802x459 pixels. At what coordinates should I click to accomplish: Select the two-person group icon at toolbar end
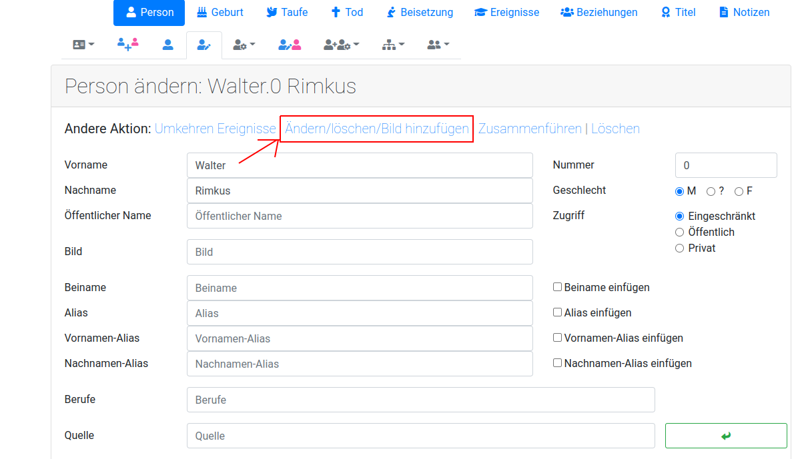pos(434,44)
